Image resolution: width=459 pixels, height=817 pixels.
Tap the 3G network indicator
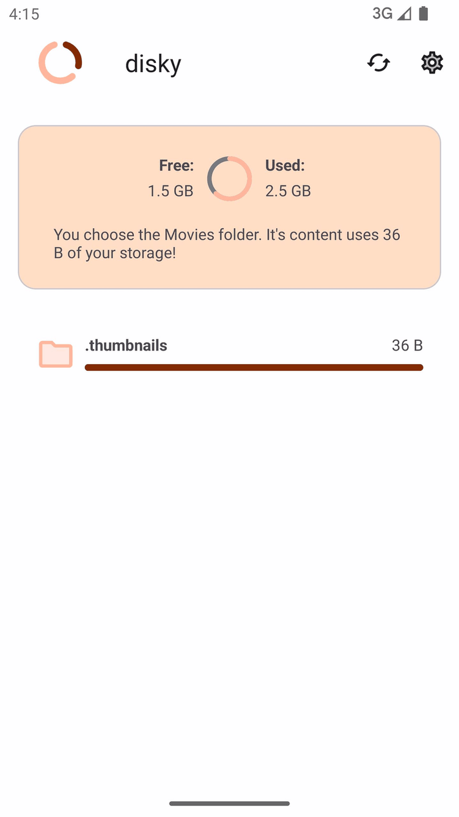coord(382,13)
